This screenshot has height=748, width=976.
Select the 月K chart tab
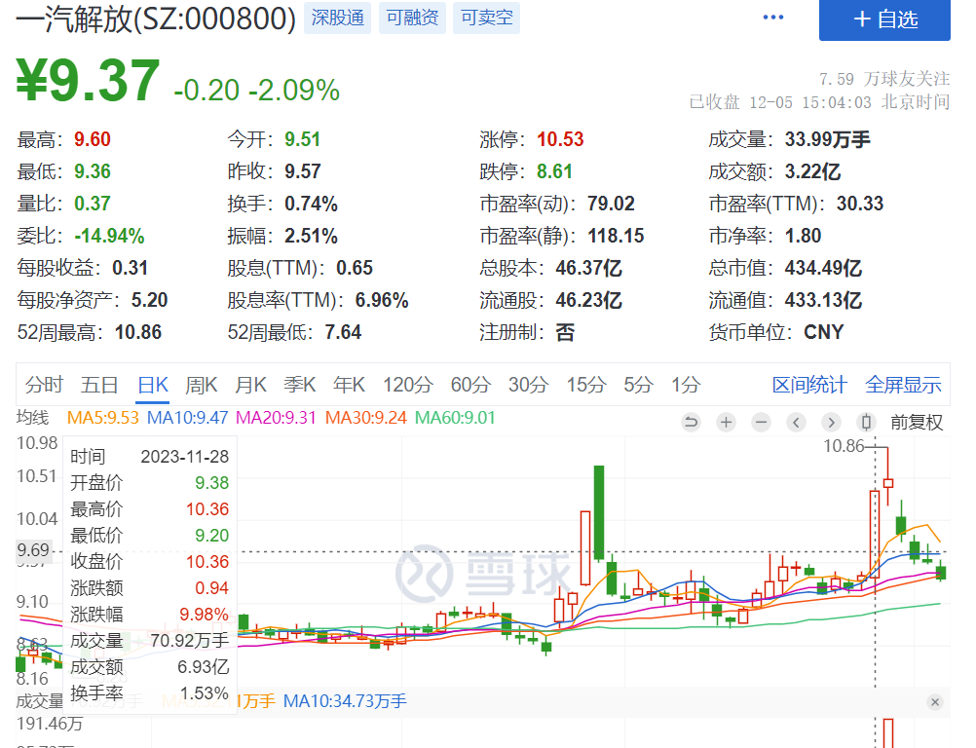coord(251,385)
